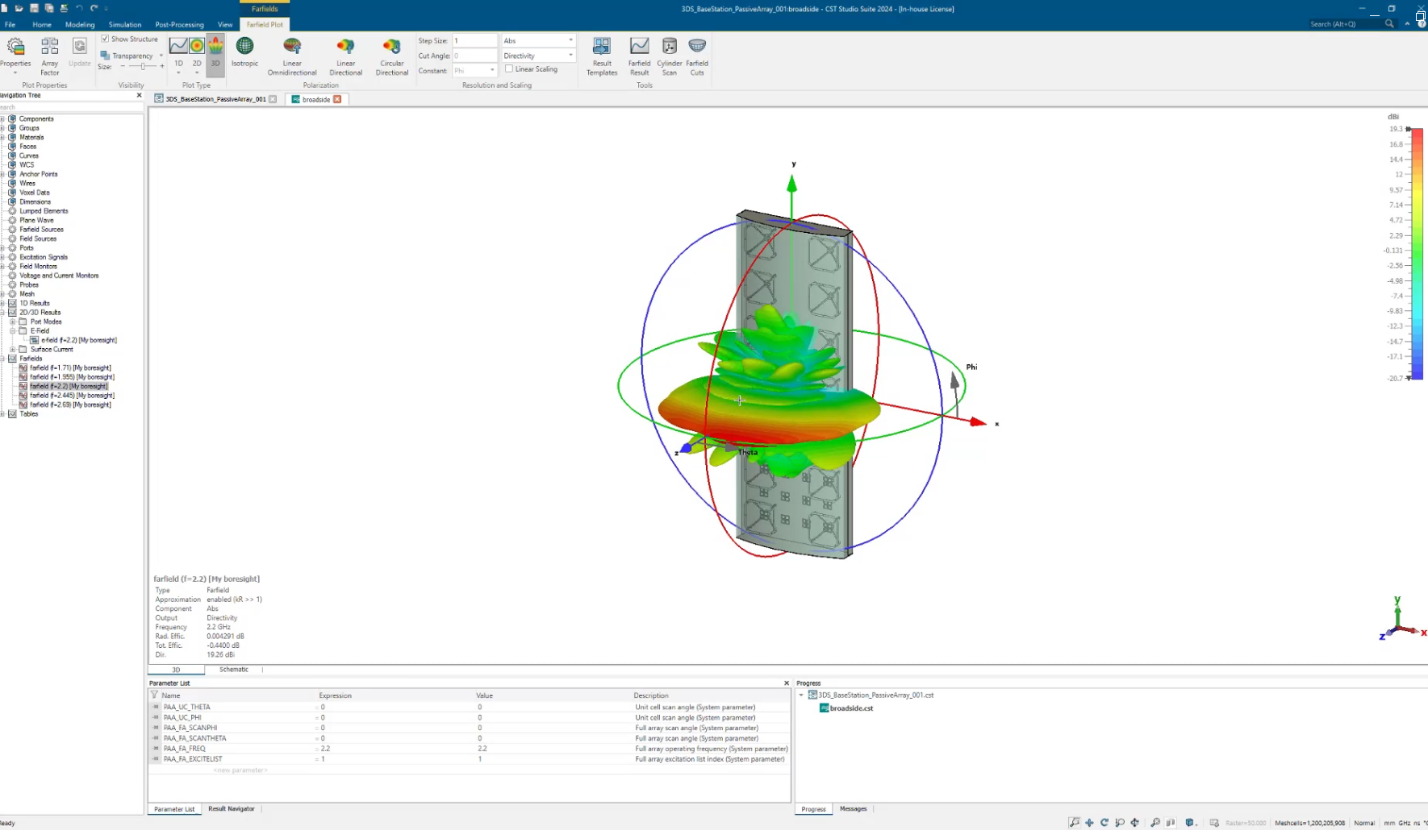Open the Array Factor tool
Viewport: 1428px width, 830px height.
coord(50,55)
